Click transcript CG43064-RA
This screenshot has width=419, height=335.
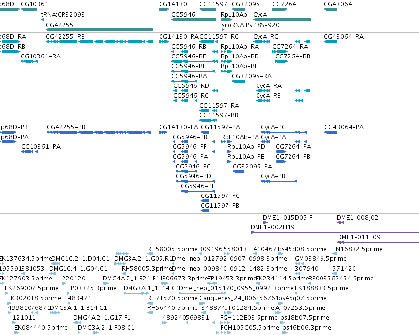tap(344, 37)
